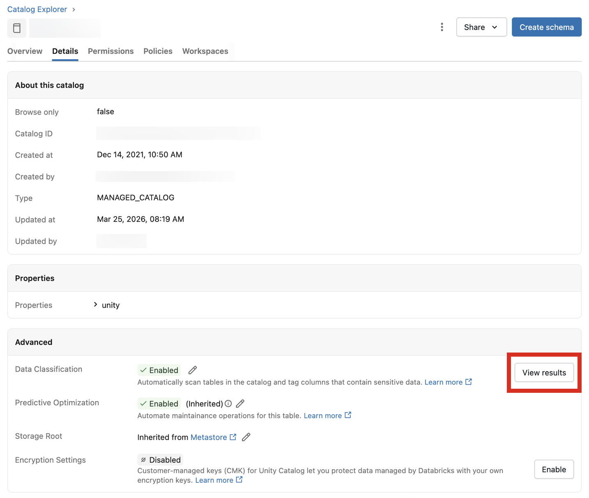Click the green Enabled badge for Data Classification

(x=159, y=370)
